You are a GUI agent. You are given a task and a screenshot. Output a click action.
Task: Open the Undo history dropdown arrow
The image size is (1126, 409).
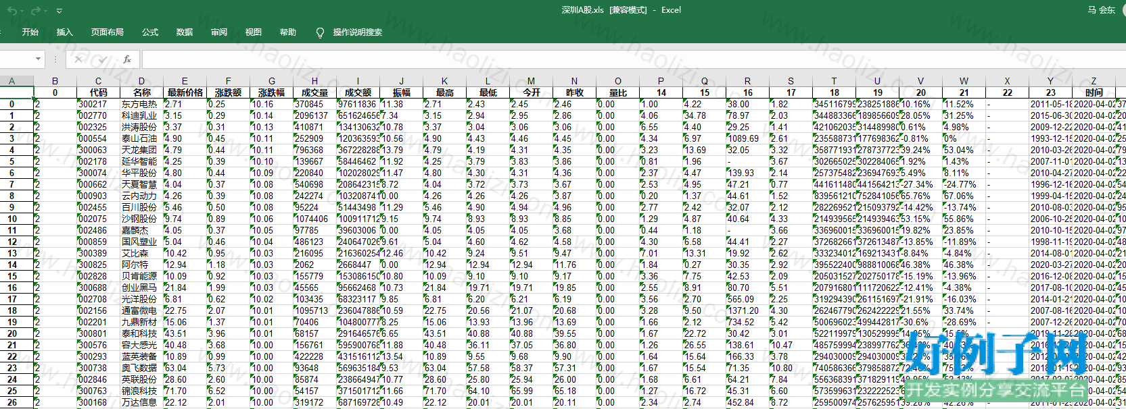(x=22, y=11)
